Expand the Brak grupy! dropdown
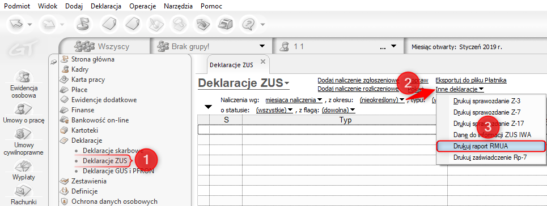 pyautogui.click(x=262, y=46)
